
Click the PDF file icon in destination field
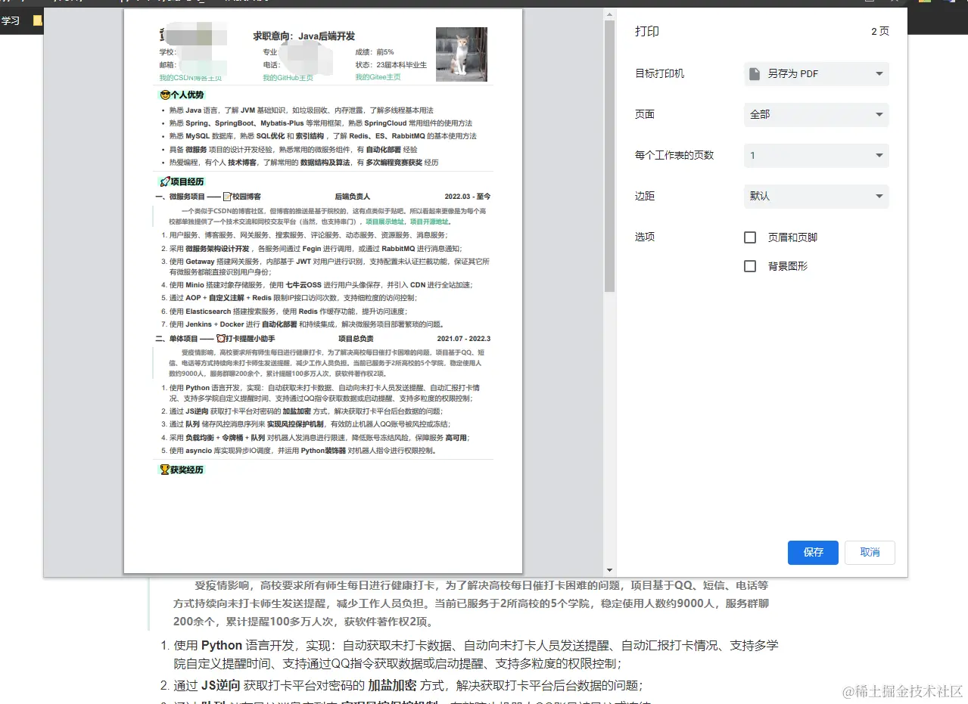755,73
